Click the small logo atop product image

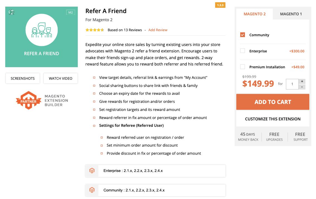coord(12,12)
